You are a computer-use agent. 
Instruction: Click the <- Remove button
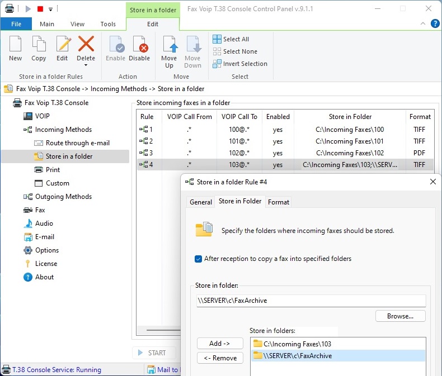coord(220,358)
